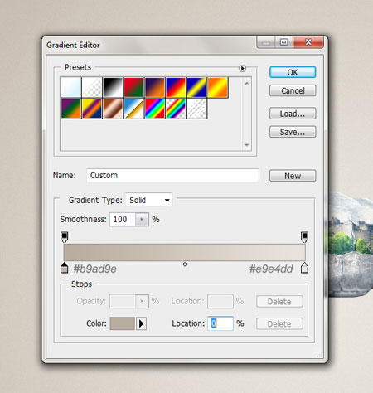Click the presets list scroll up arrow
Screen dimensions: 373x393
(x=247, y=83)
